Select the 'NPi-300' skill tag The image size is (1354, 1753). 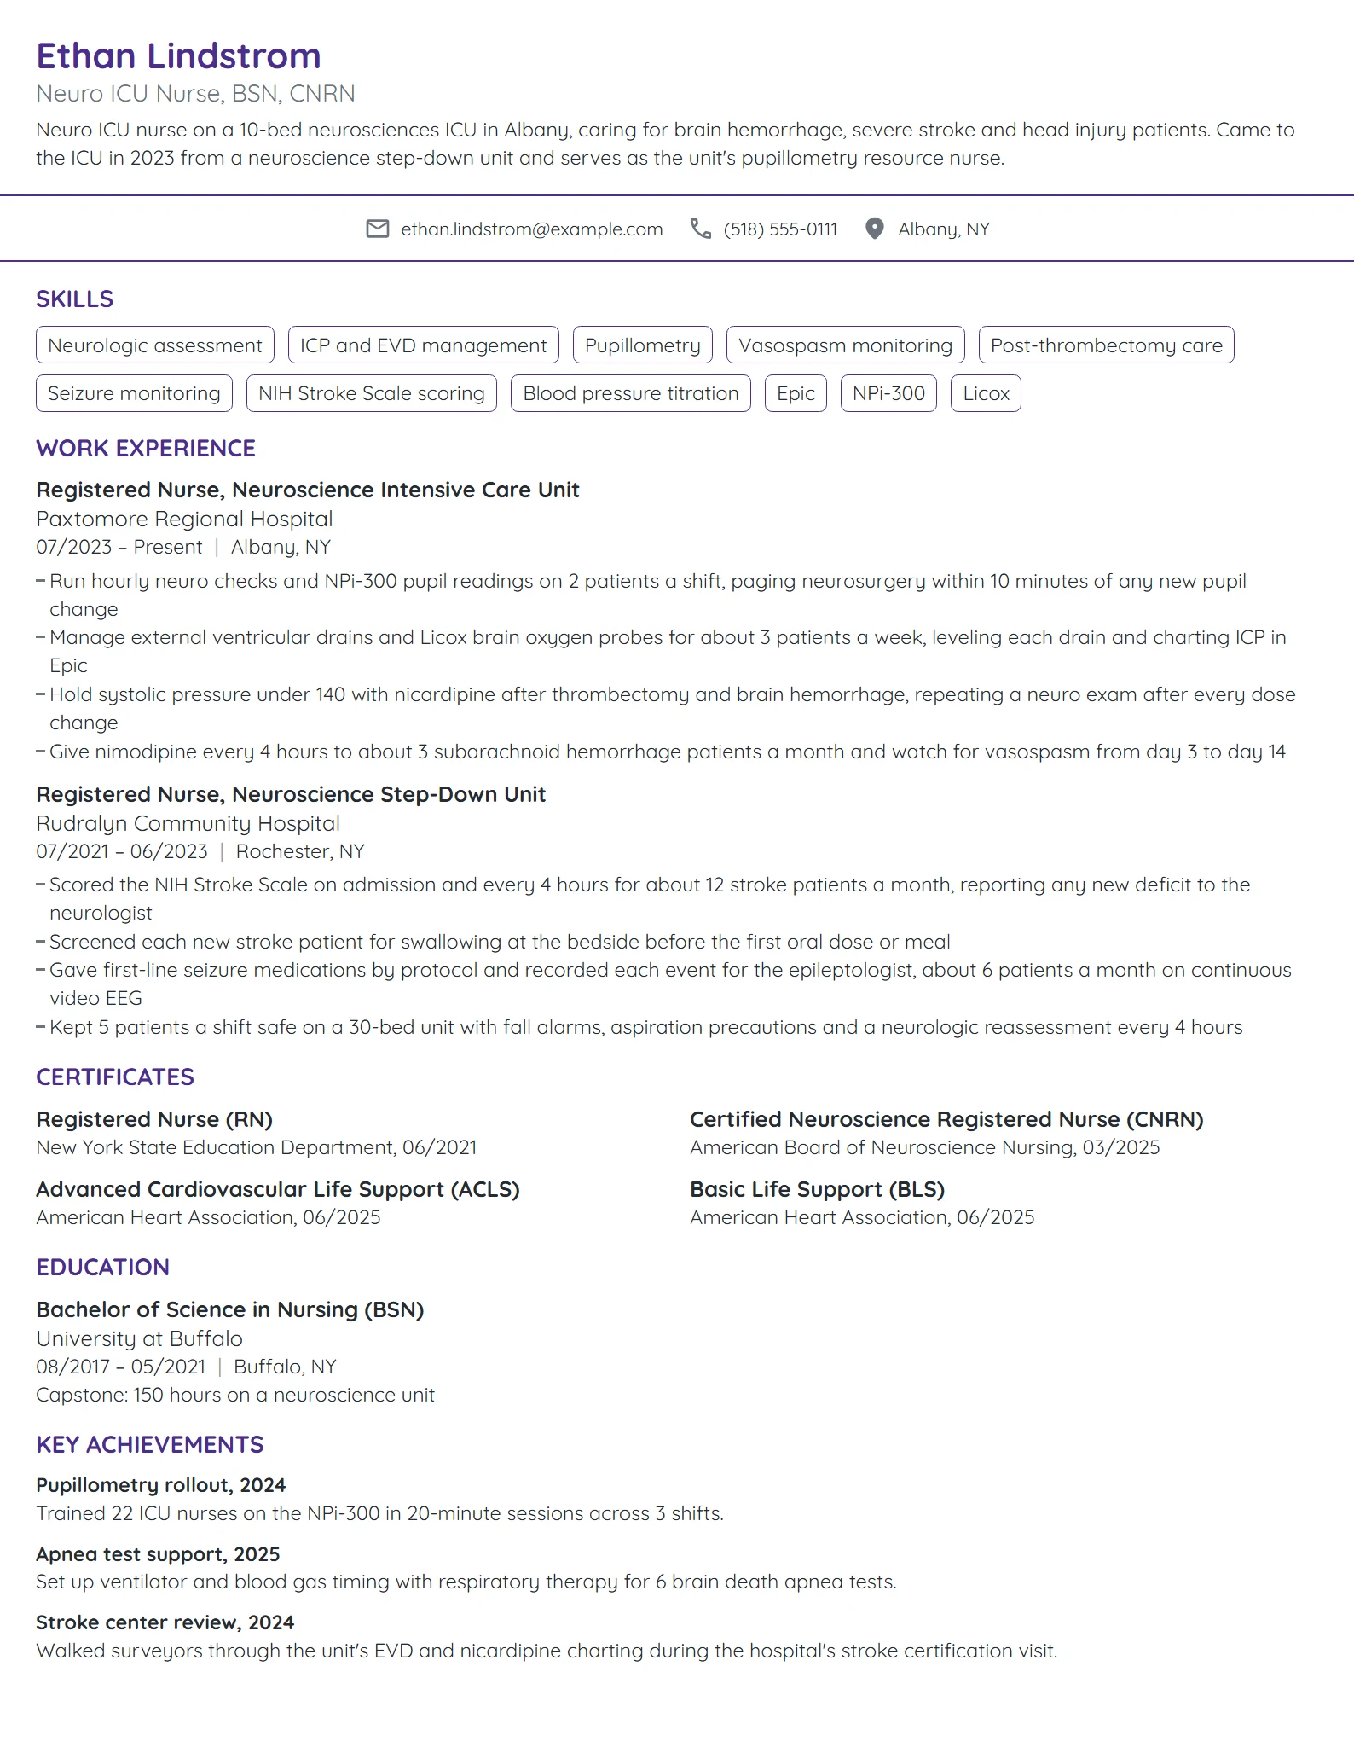pos(889,393)
